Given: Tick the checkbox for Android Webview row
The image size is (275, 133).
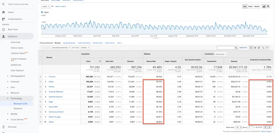Looking at the screenshot, I should tap(41, 92).
